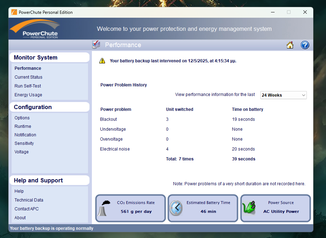The image size is (326, 238).
Task: Click Contact APC link
Action: pyautogui.click(x=27, y=209)
